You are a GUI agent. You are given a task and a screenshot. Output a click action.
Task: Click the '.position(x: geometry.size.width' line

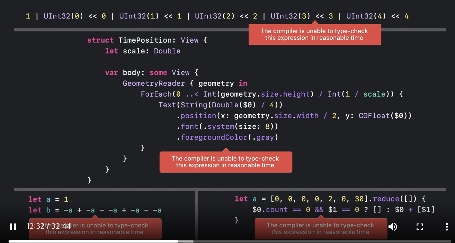click(294, 116)
